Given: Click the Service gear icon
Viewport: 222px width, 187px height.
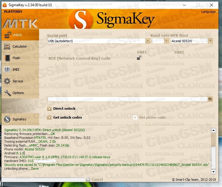Looking at the screenshot, I should click(7, 81).
